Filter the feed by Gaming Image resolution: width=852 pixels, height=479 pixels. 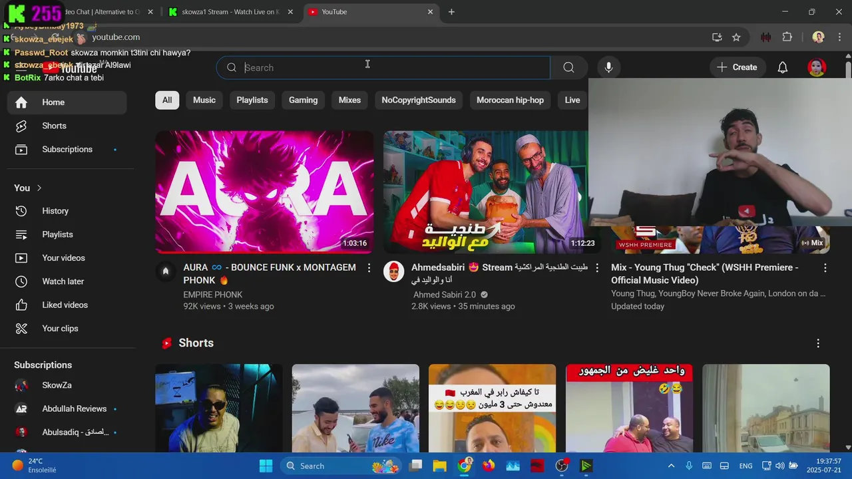[303, 100]
